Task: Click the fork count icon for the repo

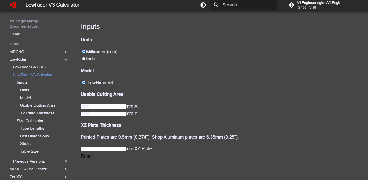Action: pyautogui.click(x=310, y=7)
